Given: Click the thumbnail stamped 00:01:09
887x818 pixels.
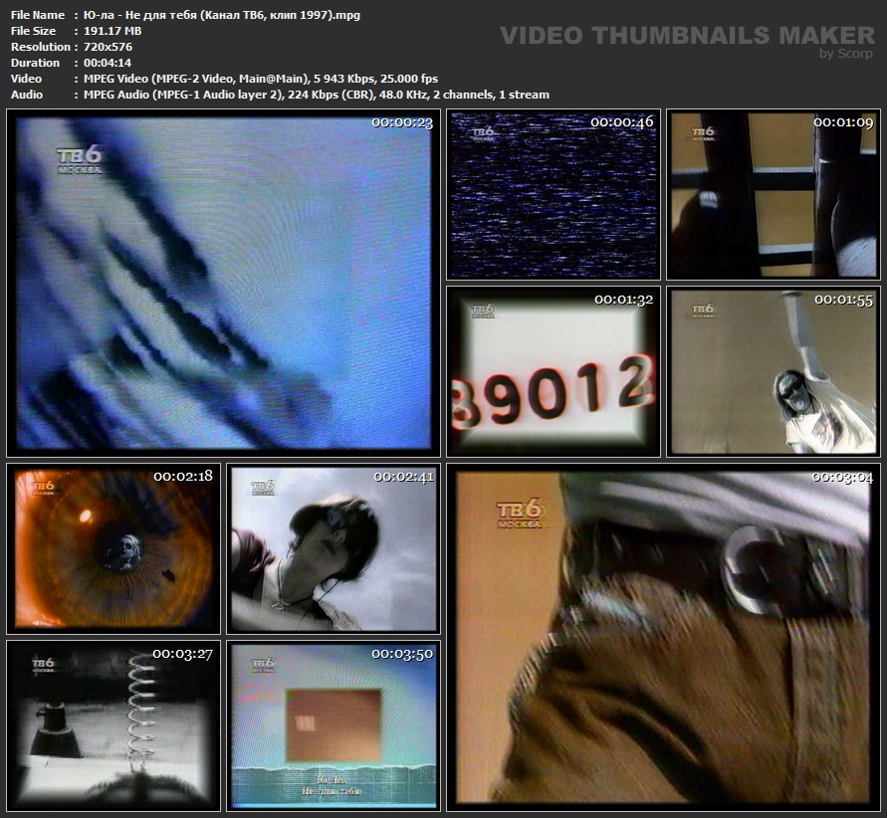Looking at the screenshot, I should 773,195.
